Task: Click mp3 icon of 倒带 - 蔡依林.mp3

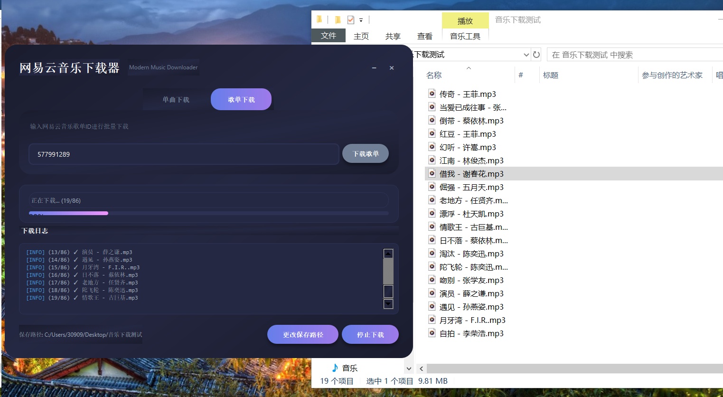Action: click(x=432, y=120)
